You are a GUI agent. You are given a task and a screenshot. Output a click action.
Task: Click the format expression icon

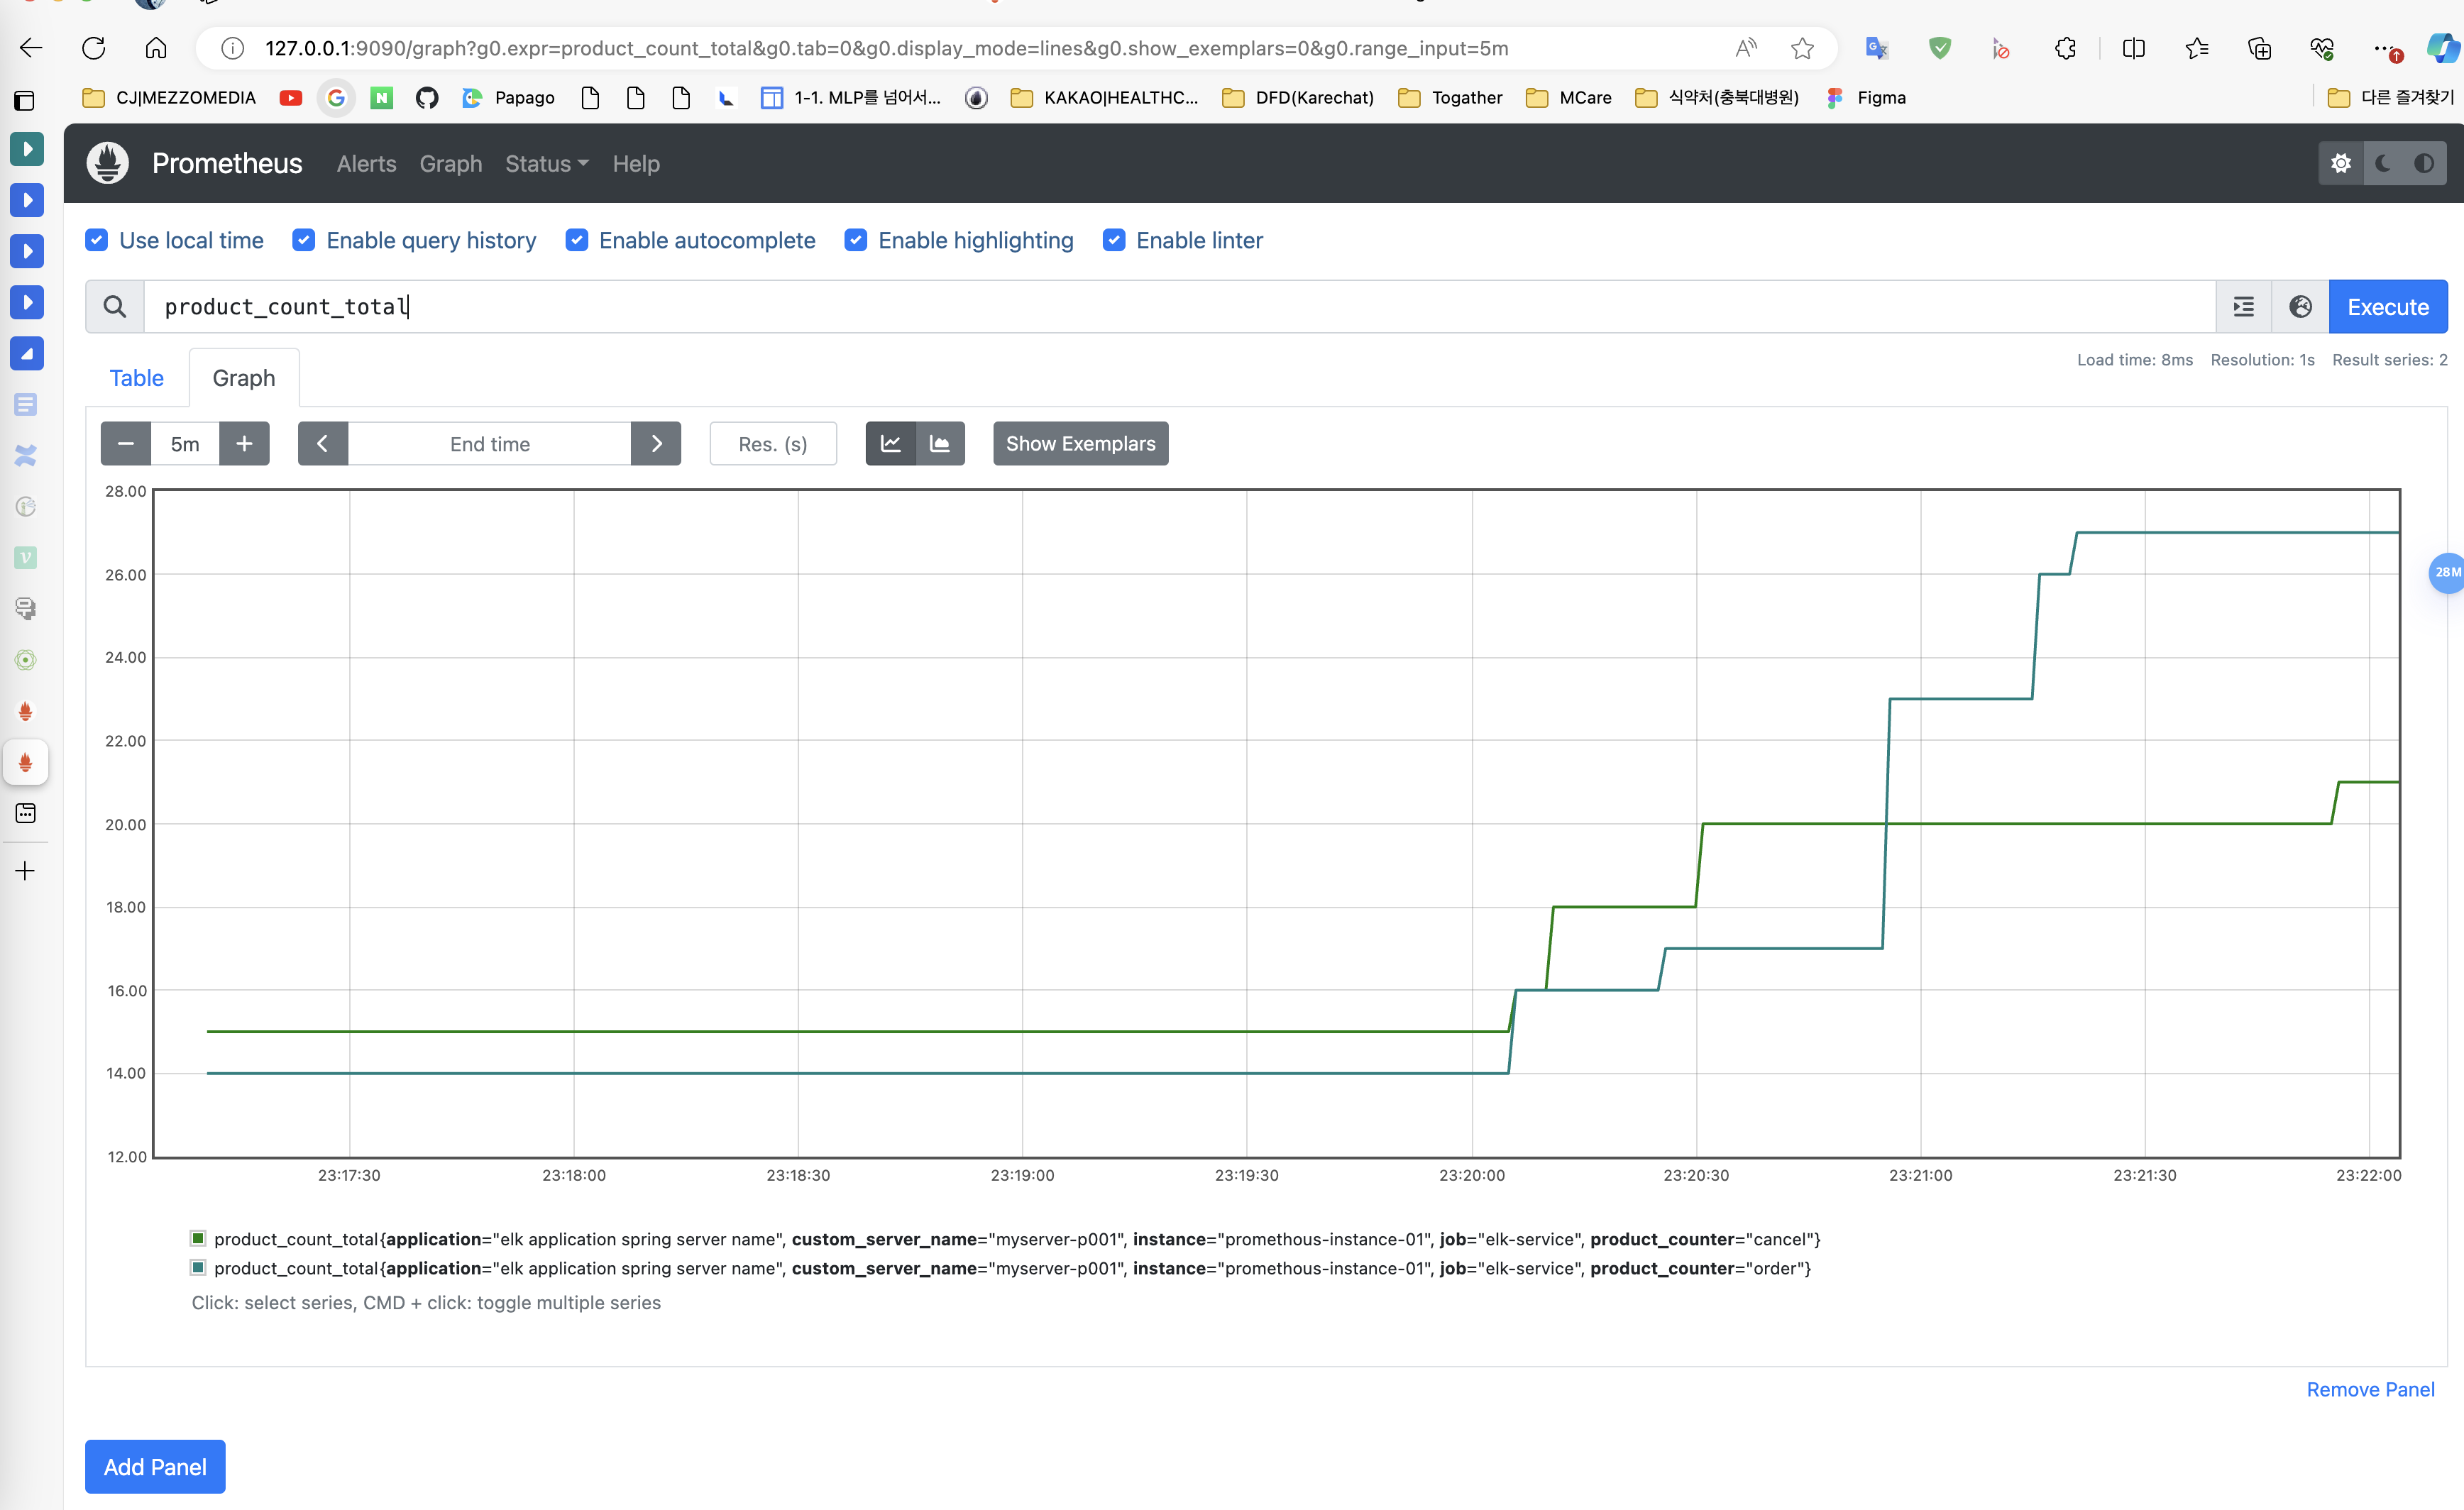click(2243, 307)
